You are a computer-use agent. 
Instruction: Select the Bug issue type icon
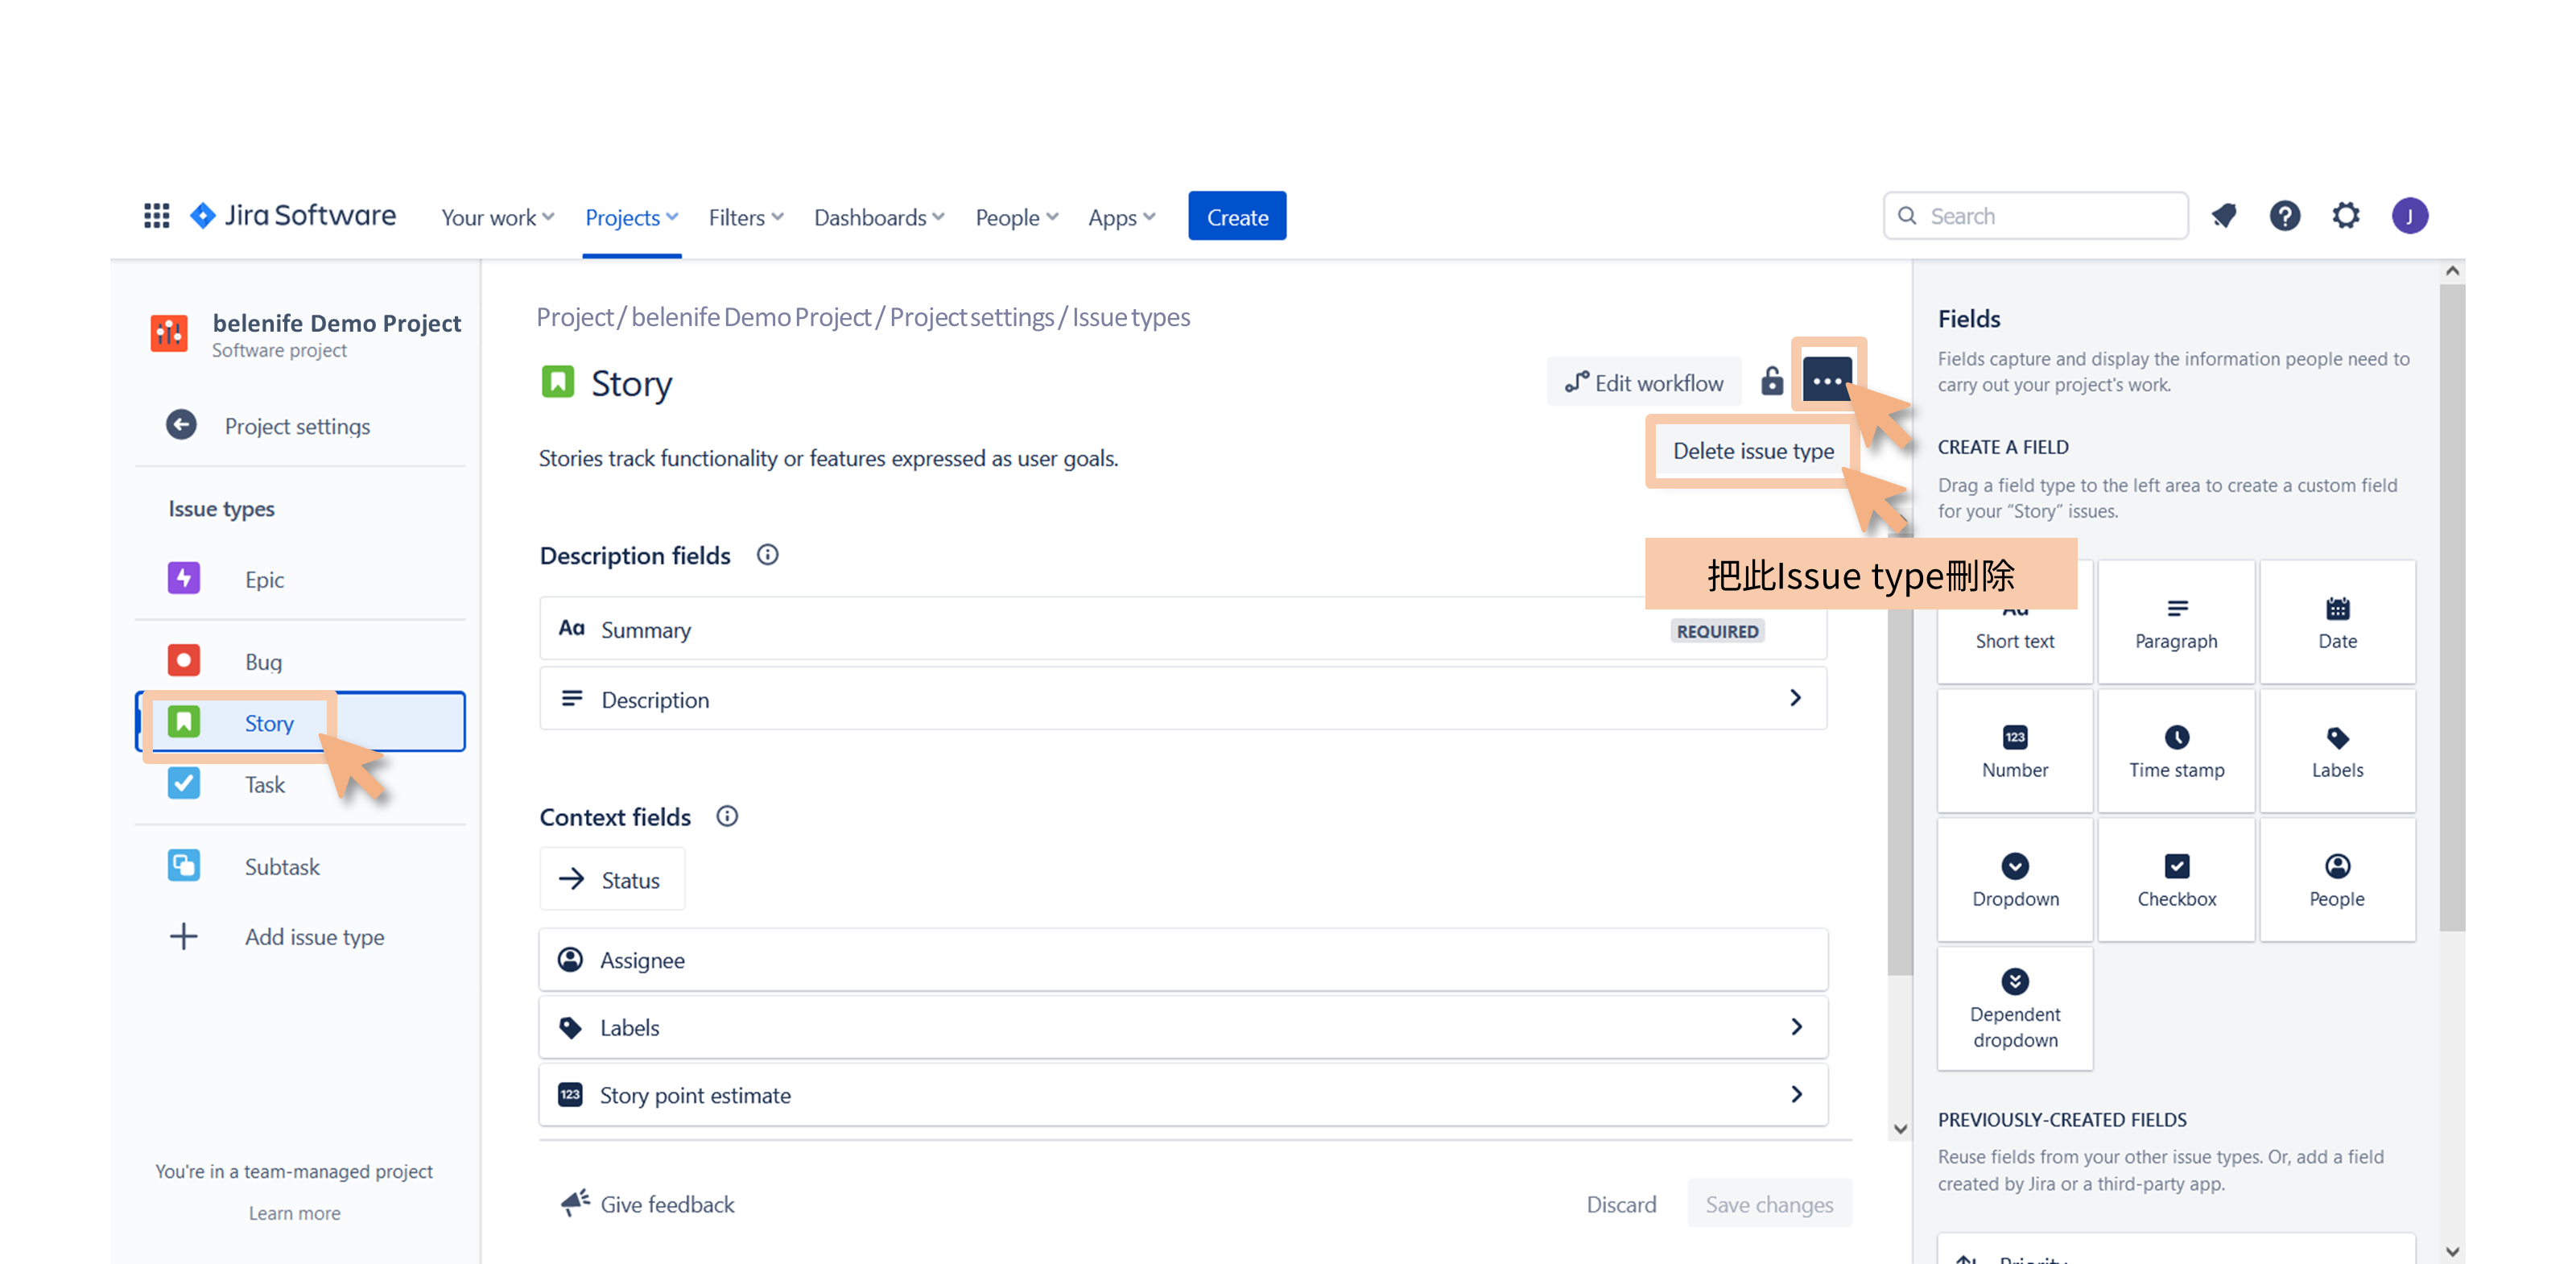(184, 660)
